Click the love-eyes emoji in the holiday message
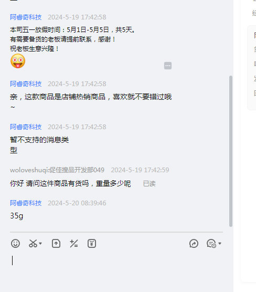The image size is (256, 292). (x=18, y=61)
